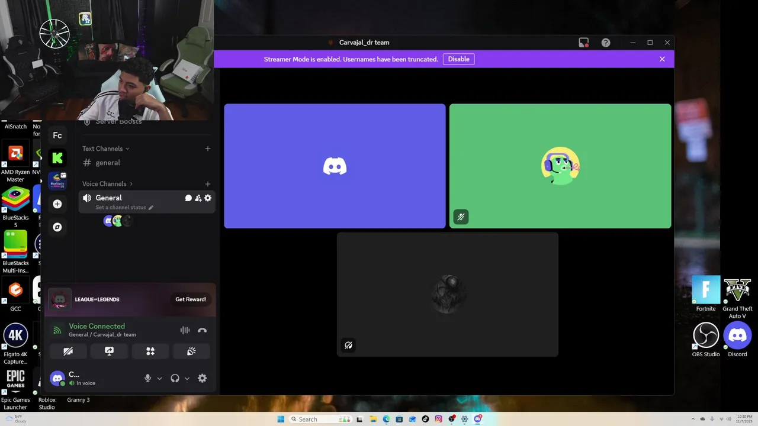
Task: Open the green Kick server icon
Action: tap(57, 158)
